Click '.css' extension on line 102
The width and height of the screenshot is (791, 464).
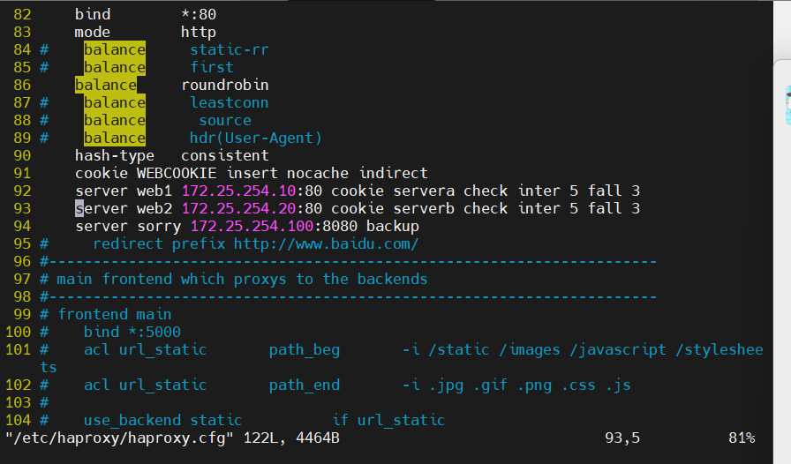pos(578,385)
